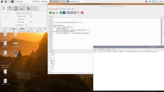Click the network arrows tray icon
Image resolution: width=164 pixels, height=92 pixels.
(153, 2)
